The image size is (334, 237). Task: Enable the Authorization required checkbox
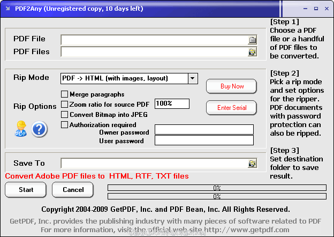(x=65, y=125)
